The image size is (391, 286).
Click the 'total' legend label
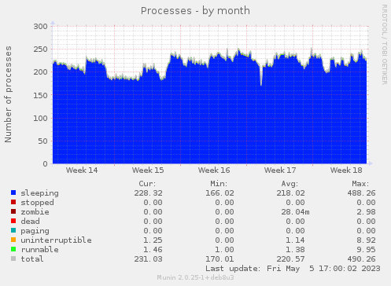(32, 258)
